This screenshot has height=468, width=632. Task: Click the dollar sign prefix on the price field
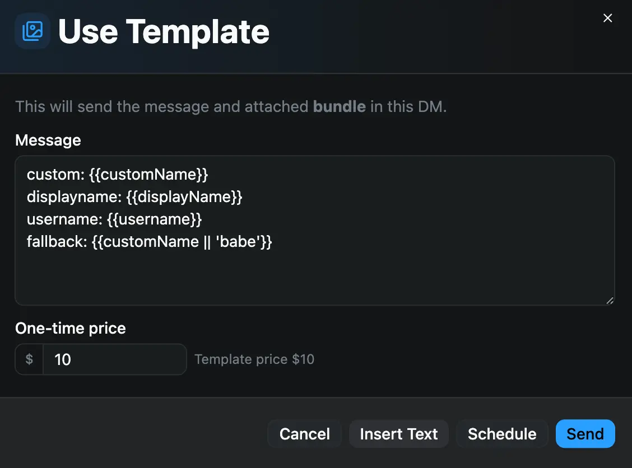tap(29, 359)
